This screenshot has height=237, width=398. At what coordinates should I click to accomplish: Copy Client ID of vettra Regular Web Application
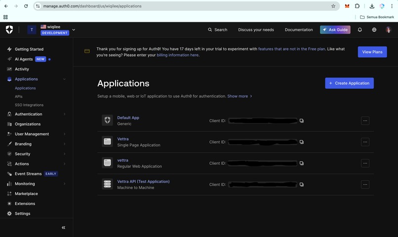coord(302,163)
